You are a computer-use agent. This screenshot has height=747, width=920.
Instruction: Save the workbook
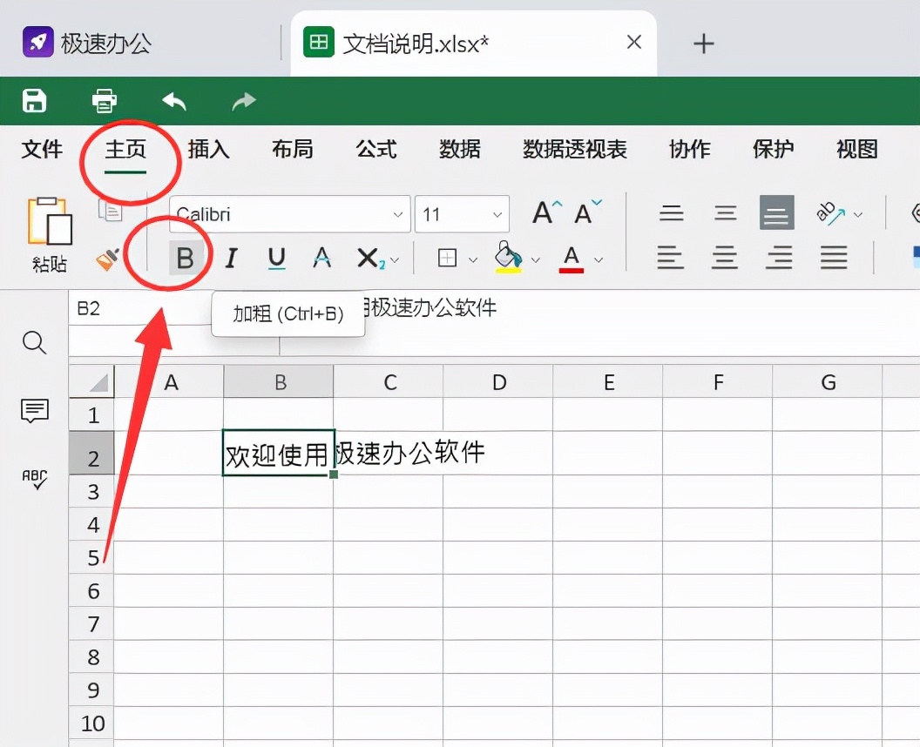[x=33, y=100]
